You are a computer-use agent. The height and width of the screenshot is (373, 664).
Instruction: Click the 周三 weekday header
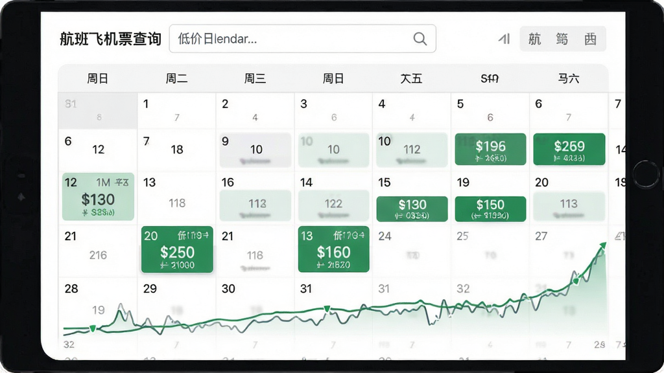(255, 78)
